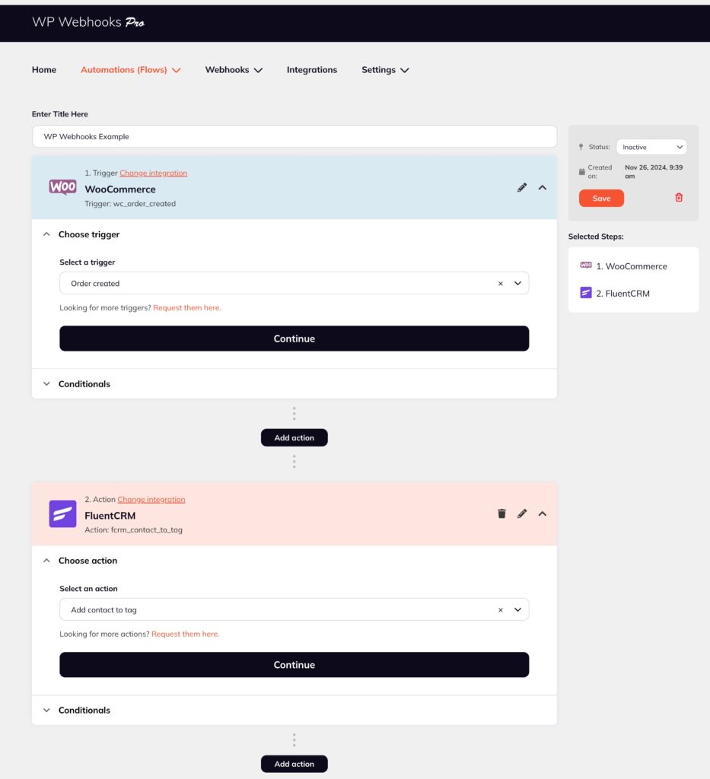Click Change integration link for the action
The height and width of the screenshot is (779, 710).
pos(151,499)
